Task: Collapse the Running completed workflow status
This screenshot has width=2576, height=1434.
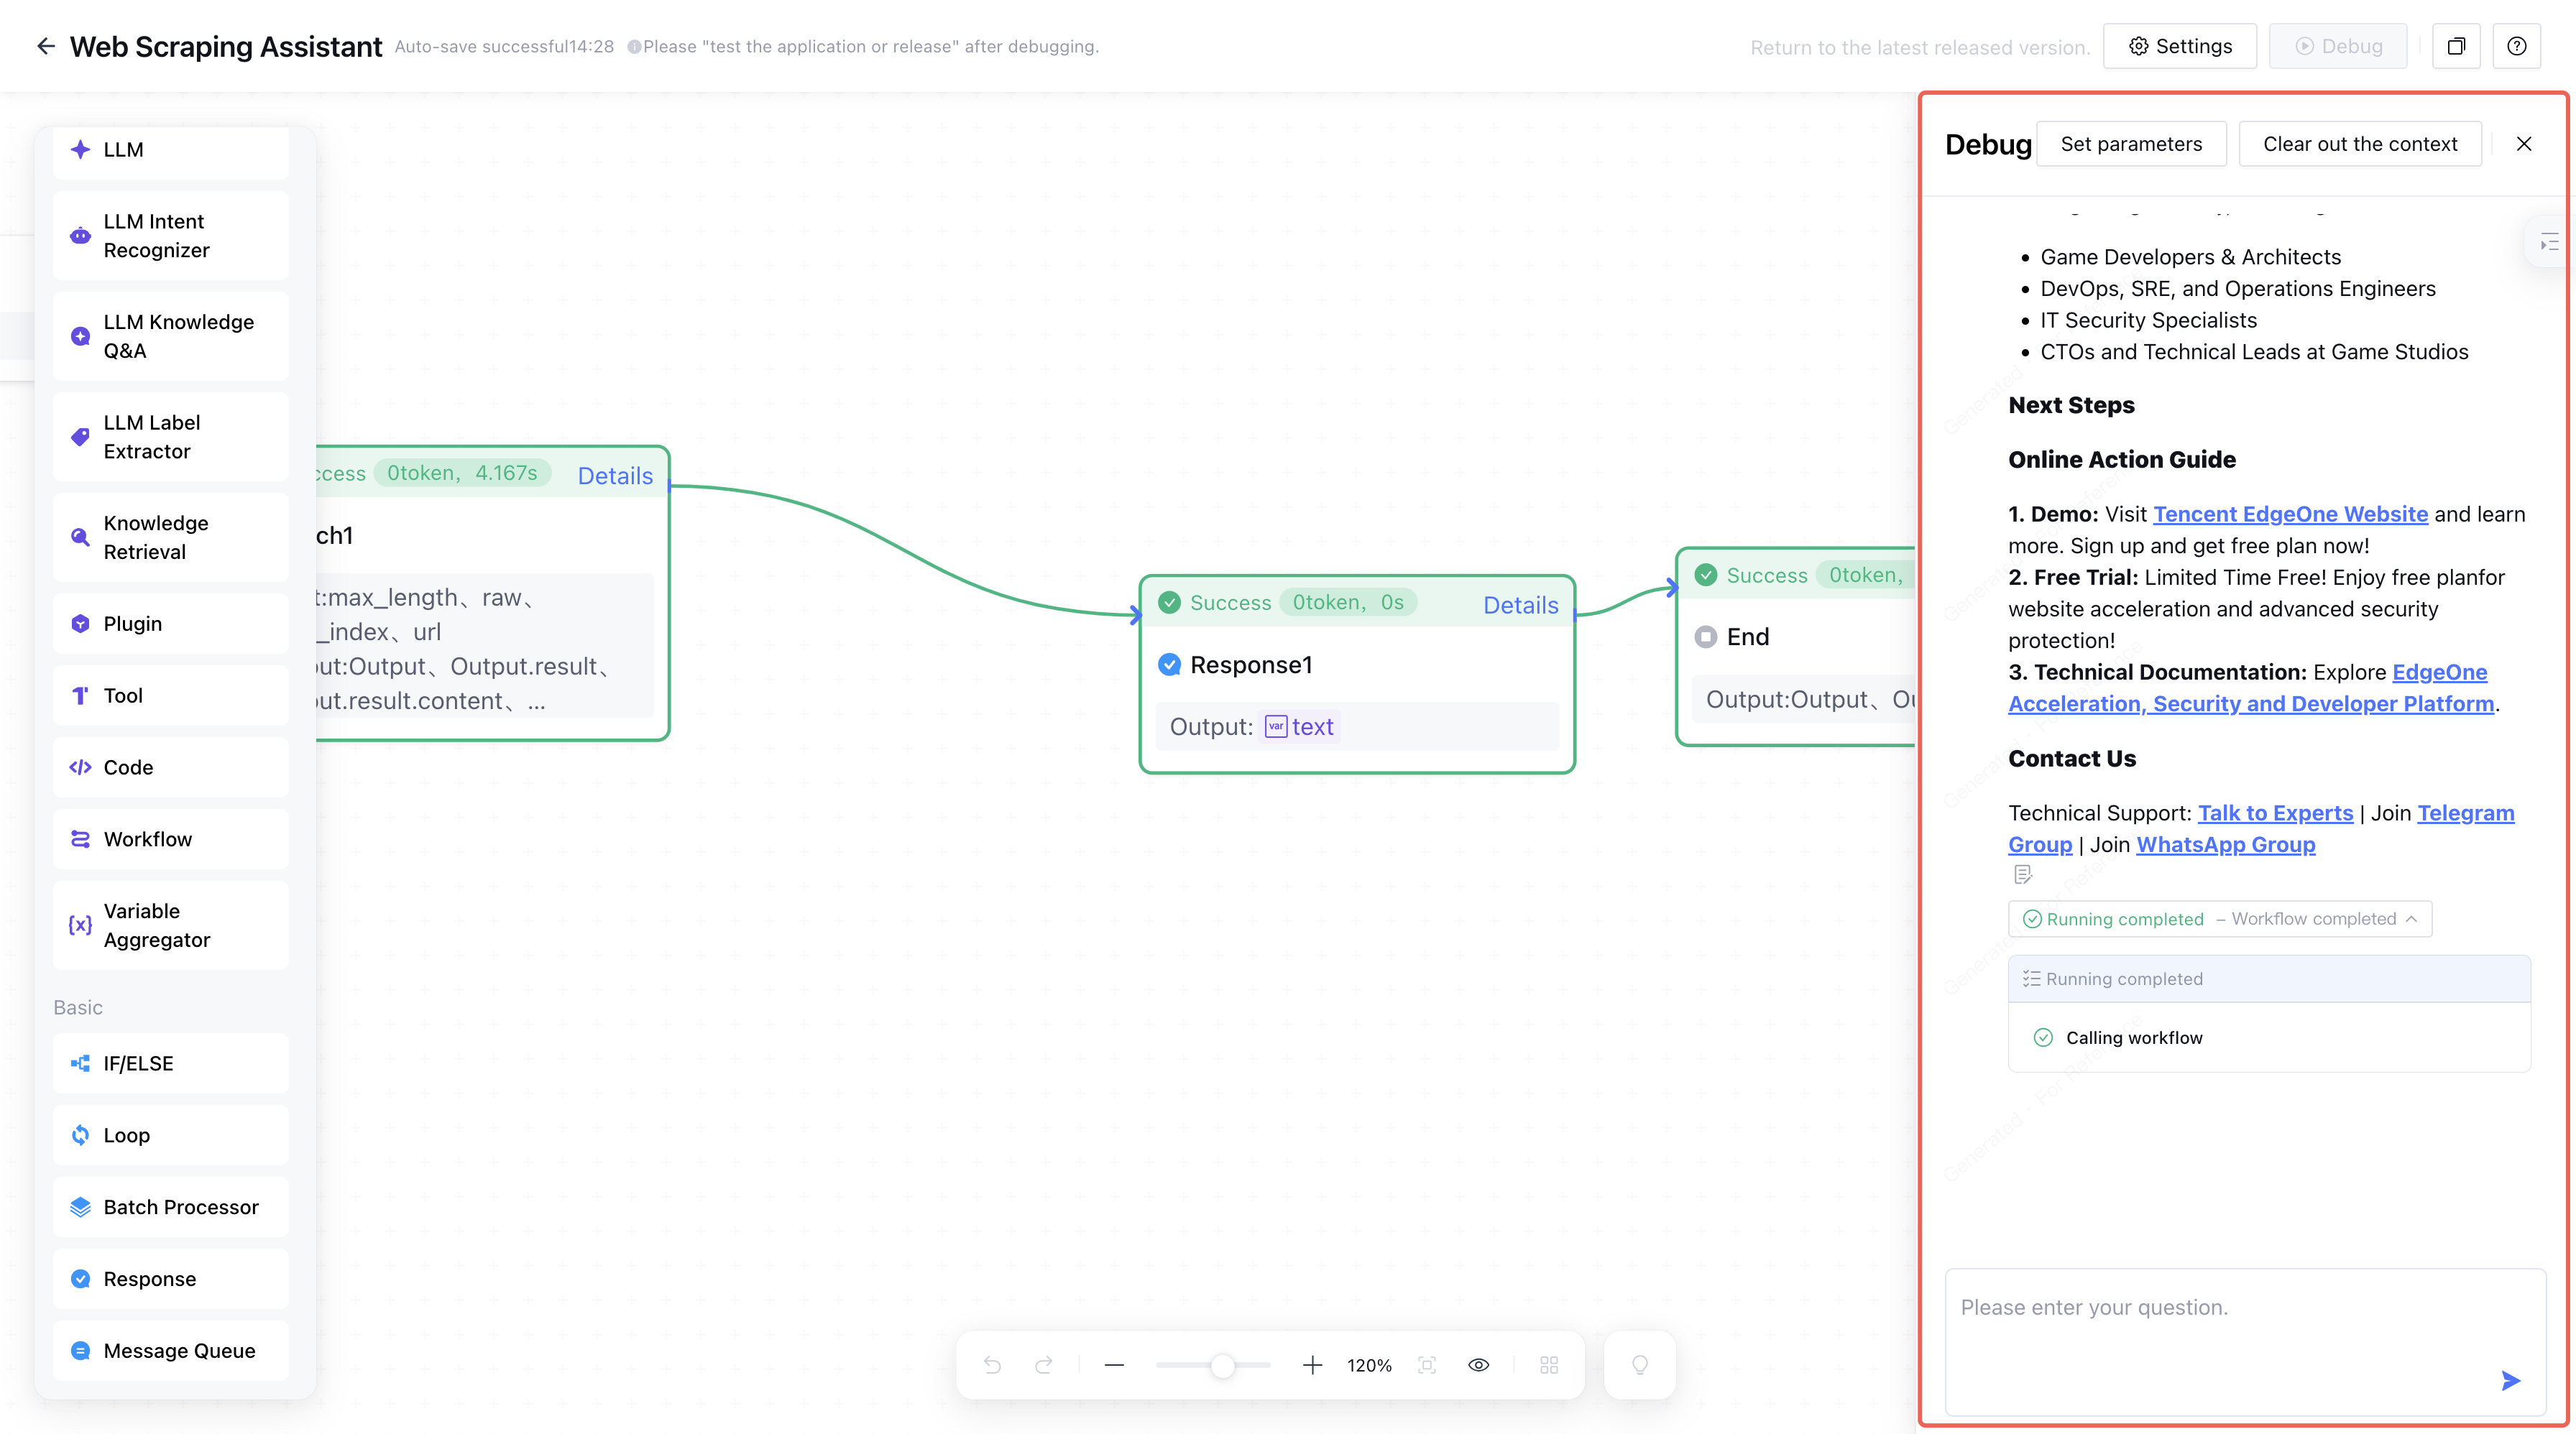Action: [x=2411, y=920]
